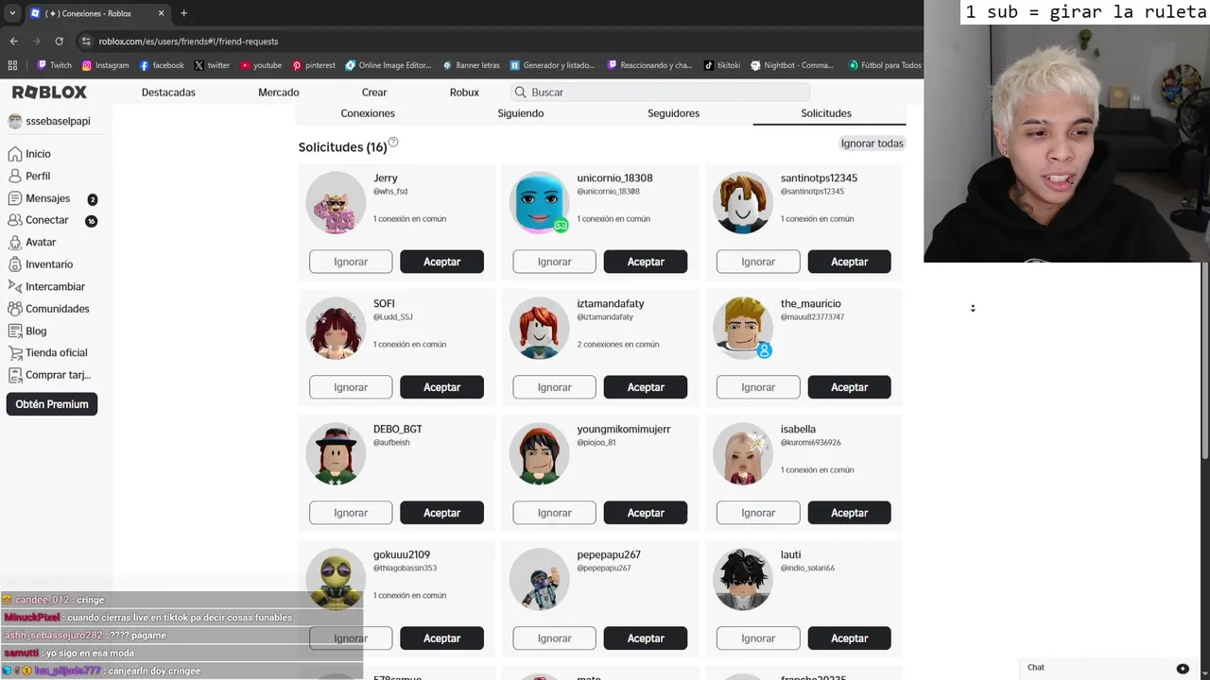Open the browser apps grid icon
Image resolution: width=1210 pixels, height=680 pixels.
point(12,65)
